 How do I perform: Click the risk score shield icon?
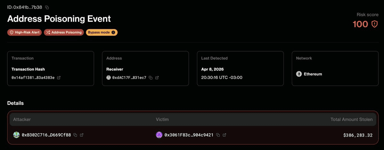(374, 24)
